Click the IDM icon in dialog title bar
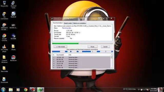Viewport: 164px width, 92px height. [x=52, y=19]
